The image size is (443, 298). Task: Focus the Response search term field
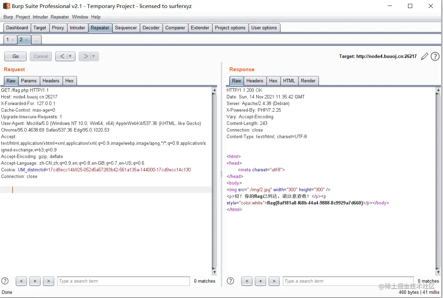point(349,281)
